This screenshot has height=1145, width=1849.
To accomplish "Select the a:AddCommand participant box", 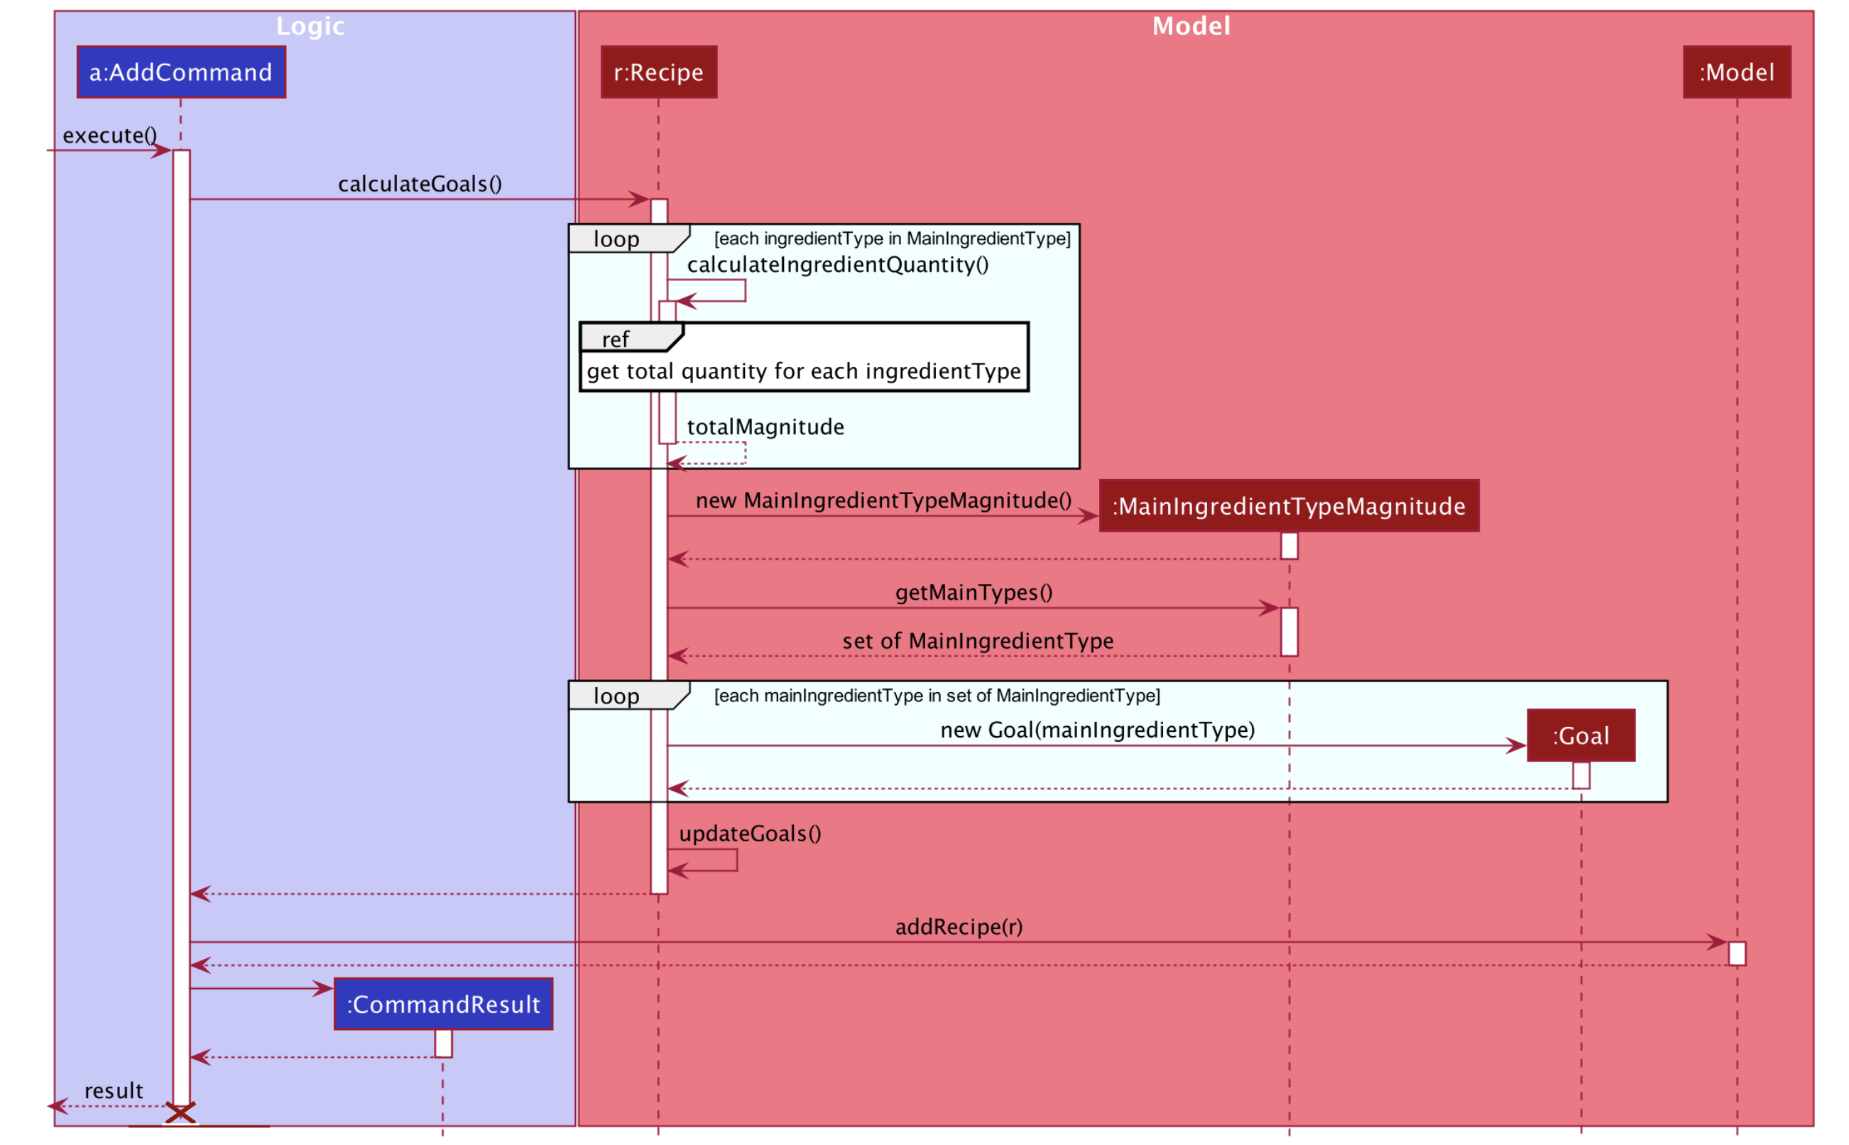I will [x=181, y=72].
